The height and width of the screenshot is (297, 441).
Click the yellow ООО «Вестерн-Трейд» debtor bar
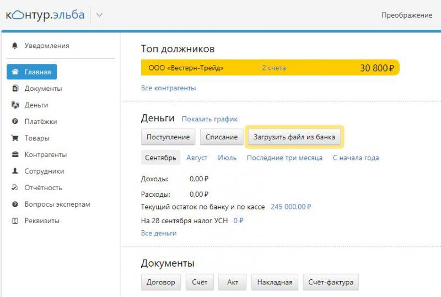[x=270, y=68]
